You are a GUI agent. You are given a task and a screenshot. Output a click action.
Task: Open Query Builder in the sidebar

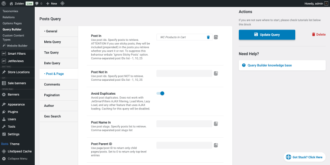(12, 30)
